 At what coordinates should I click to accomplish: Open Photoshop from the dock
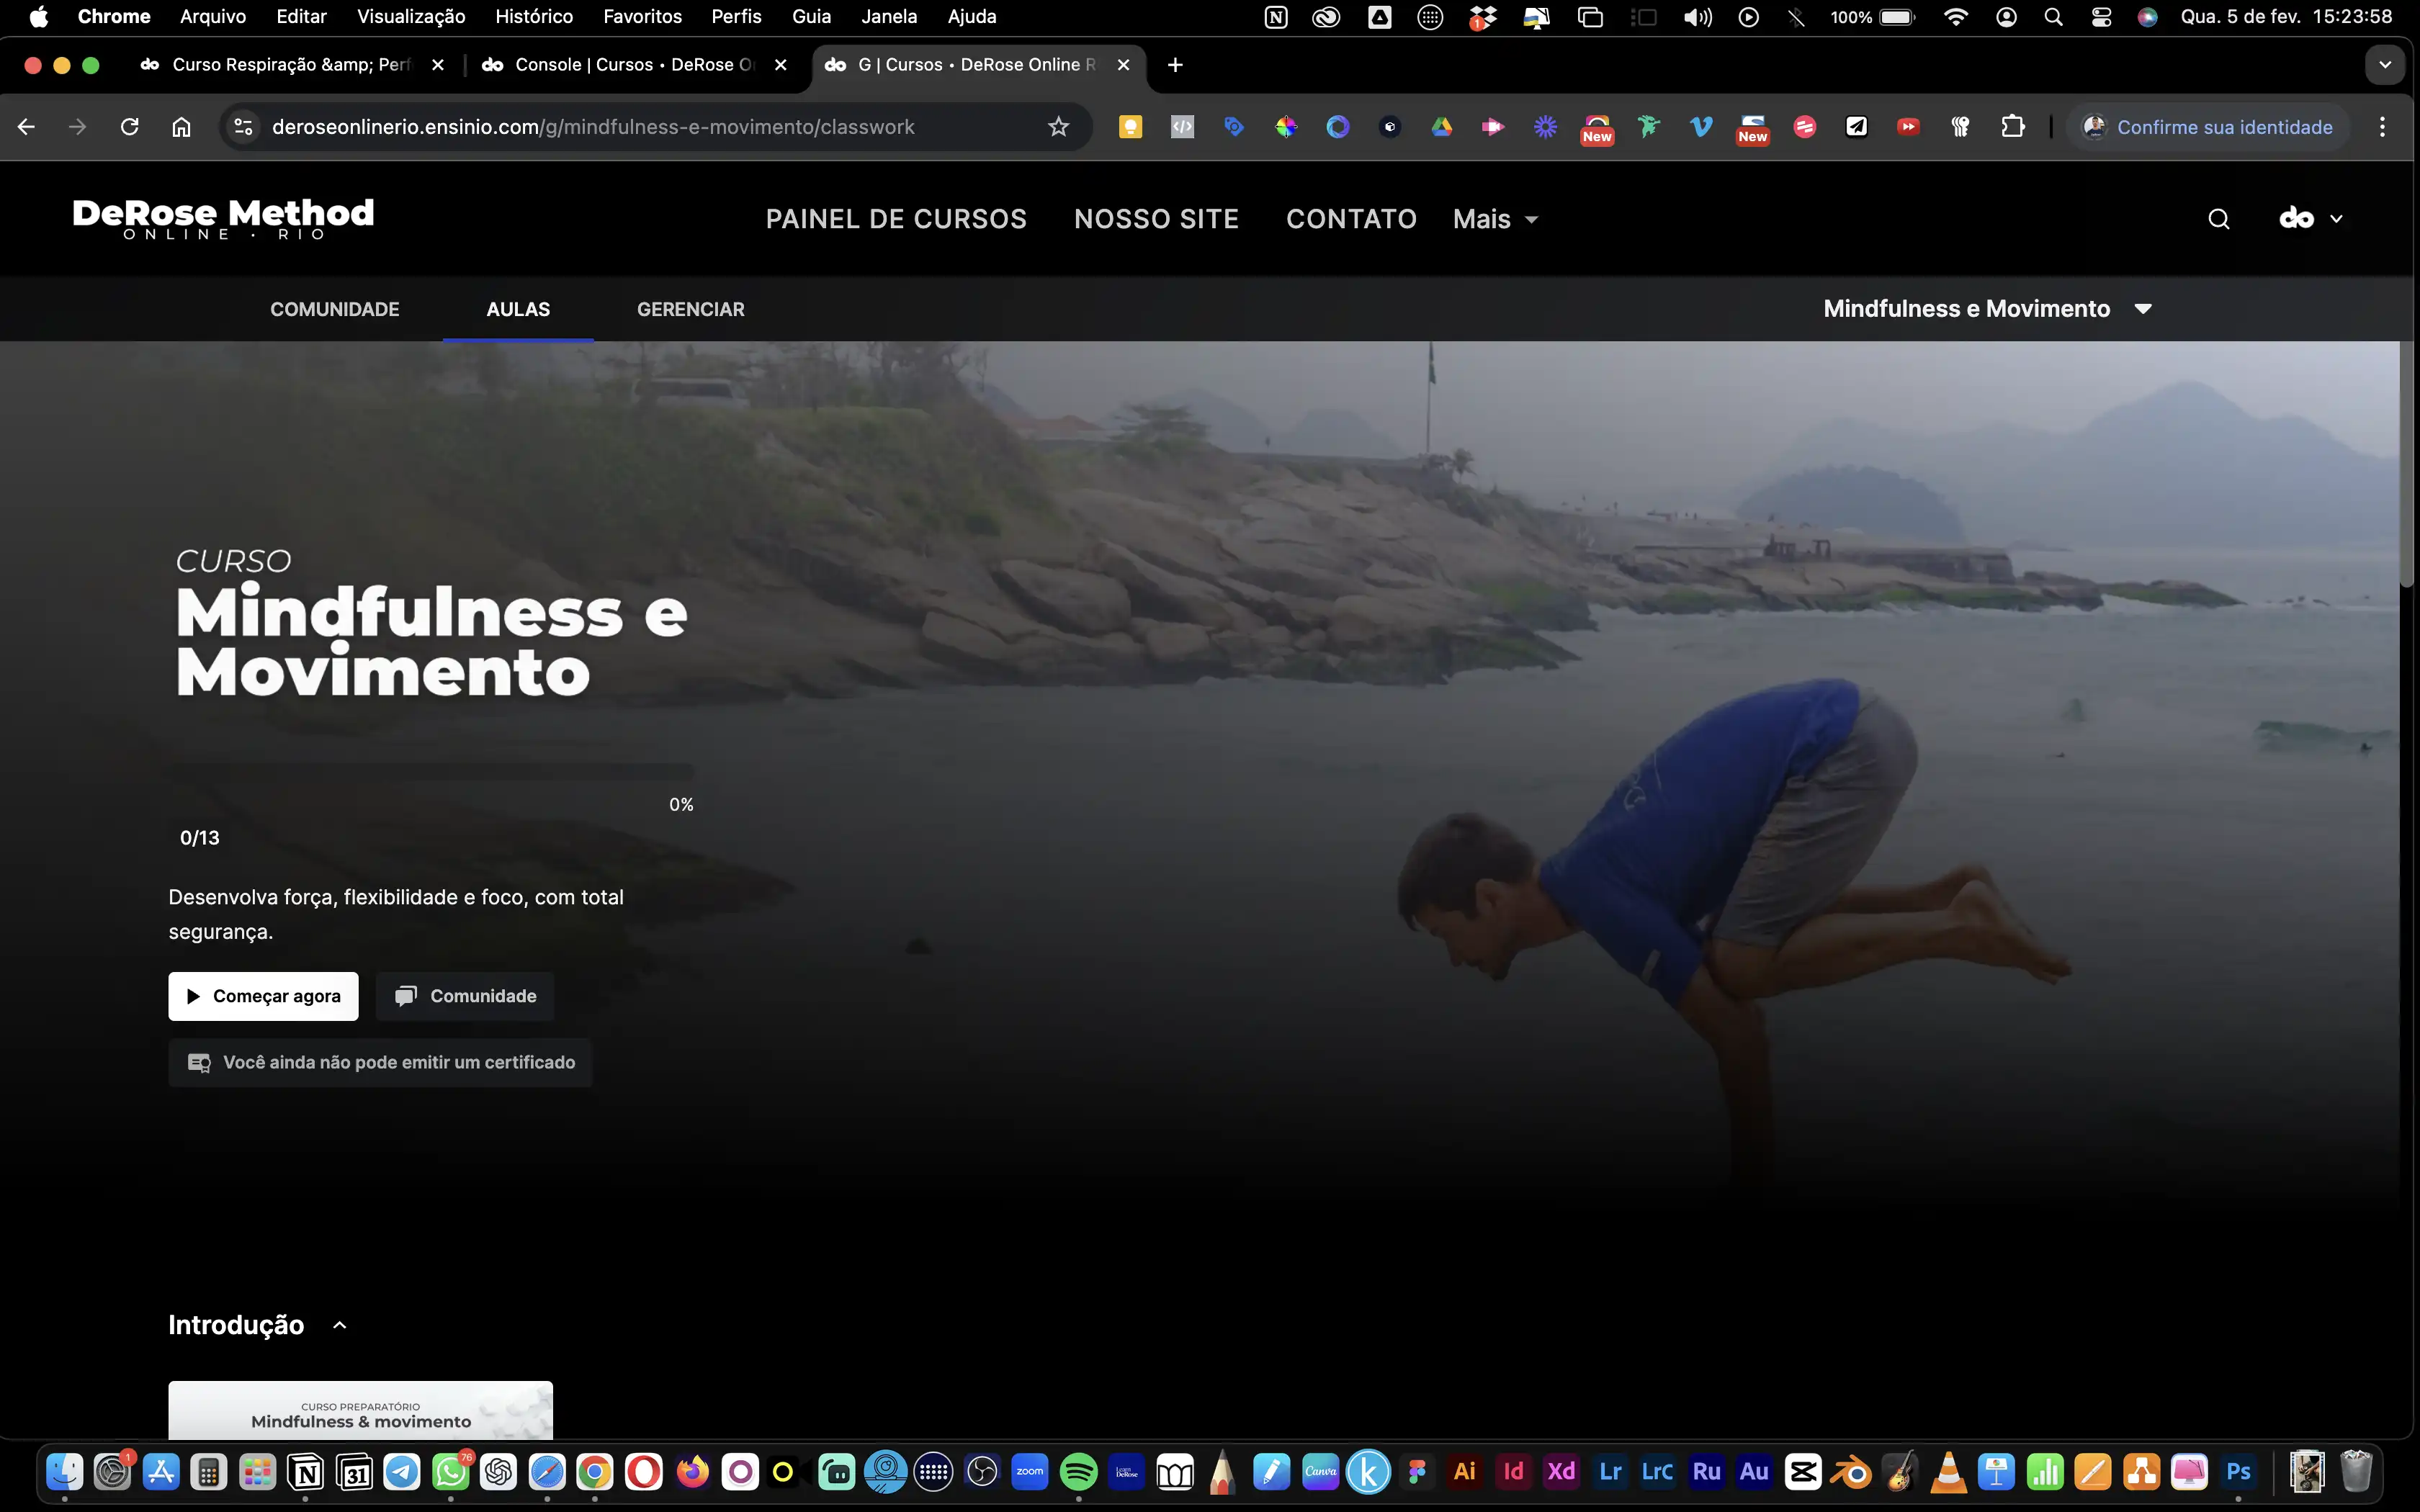pos(2238,1471)
